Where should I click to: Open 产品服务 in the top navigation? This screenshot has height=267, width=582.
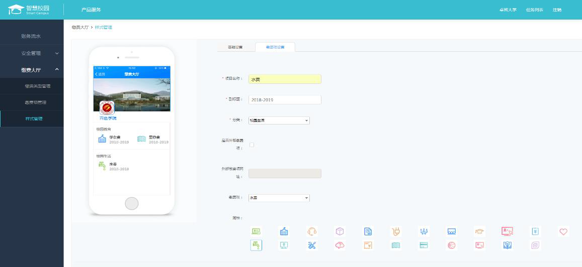(91, 10)
